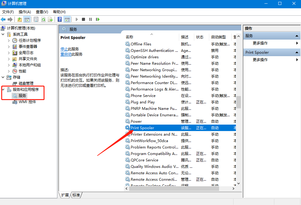
Task: Click the Performance icon in tree
Action: 15,71
